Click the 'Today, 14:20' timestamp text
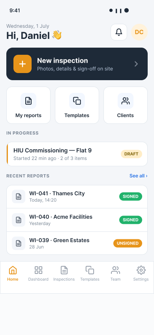The height and width of the screenshot is (335, 154). pyautogui.click(x=43, y=200)
